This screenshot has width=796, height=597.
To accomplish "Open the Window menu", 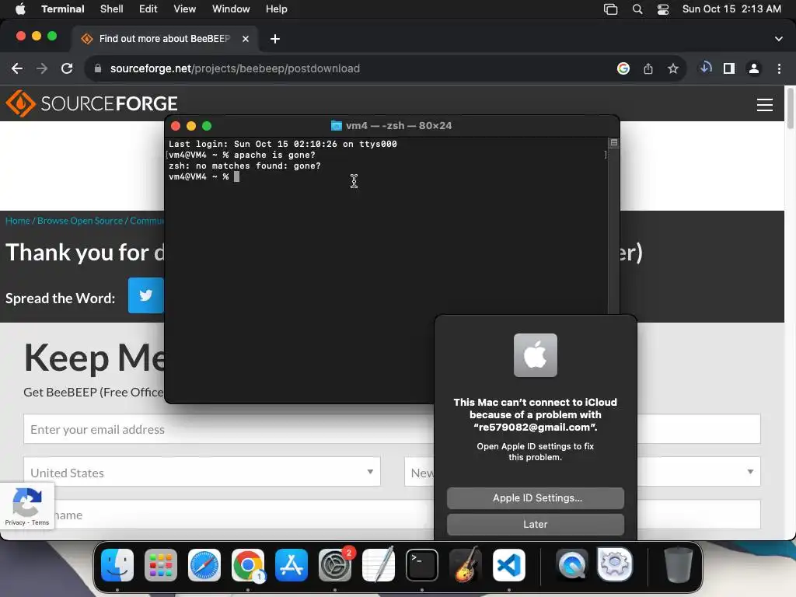I will pyautogui.click(x=230, y=9).
